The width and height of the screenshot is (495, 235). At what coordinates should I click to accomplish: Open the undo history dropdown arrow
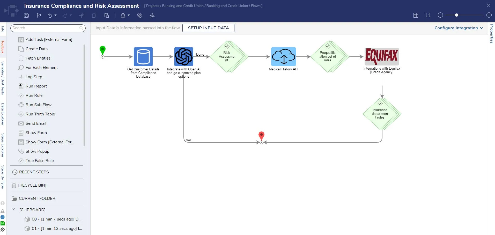55,15
